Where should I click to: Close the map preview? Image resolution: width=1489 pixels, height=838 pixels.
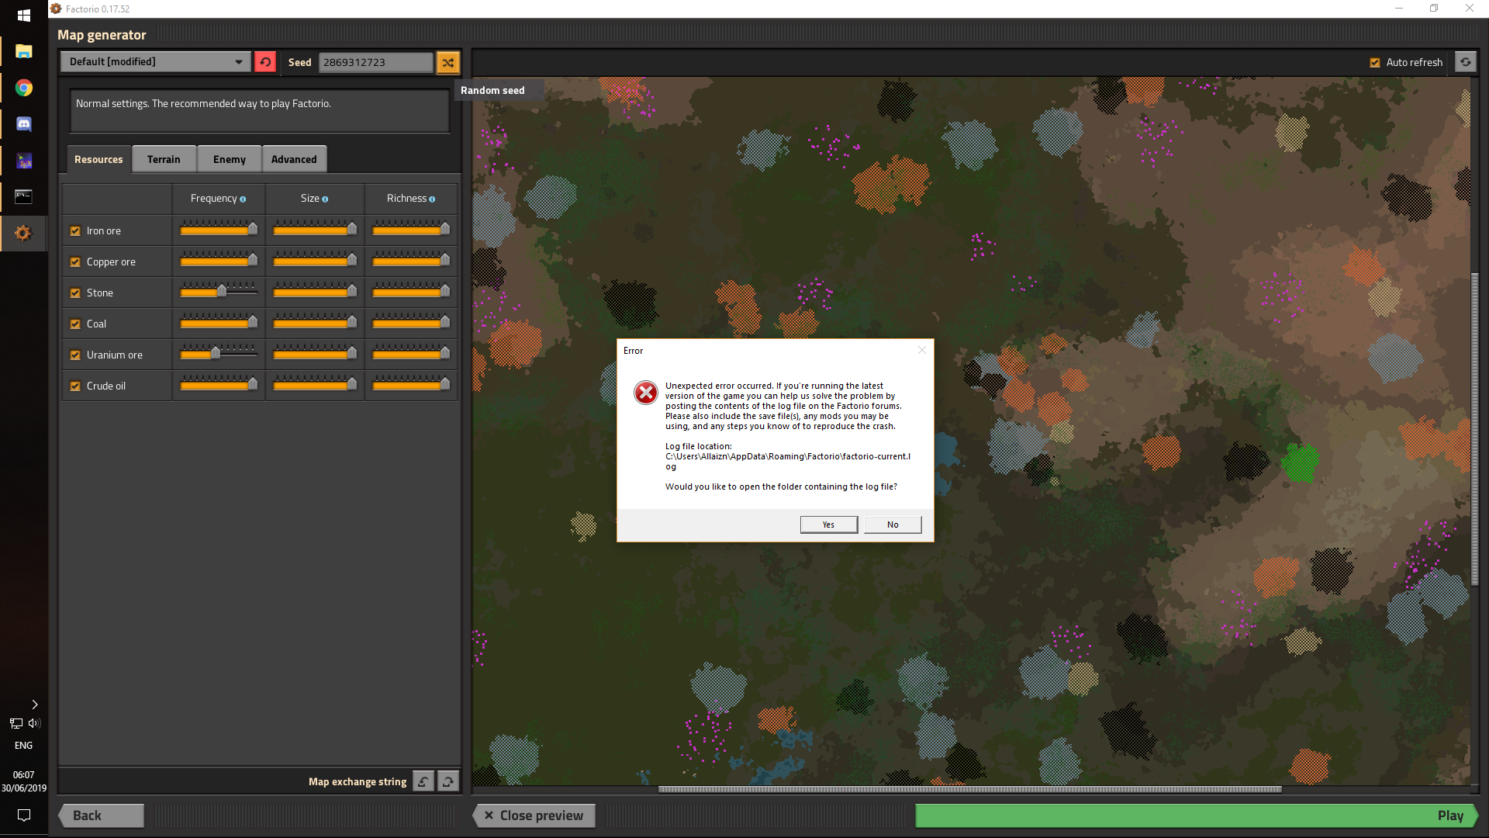(x=534, y=815)
